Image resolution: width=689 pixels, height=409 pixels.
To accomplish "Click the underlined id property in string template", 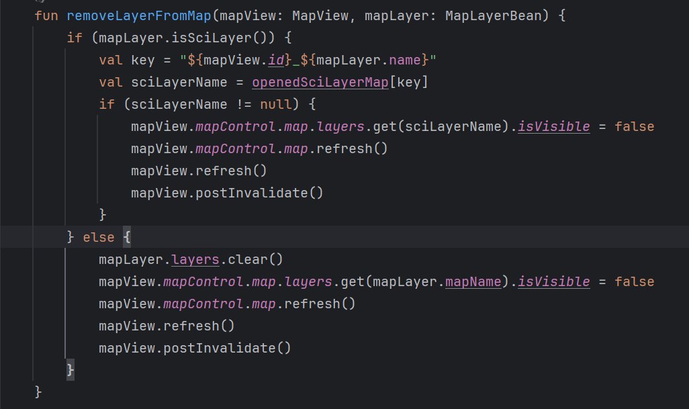I will [275, 60].
